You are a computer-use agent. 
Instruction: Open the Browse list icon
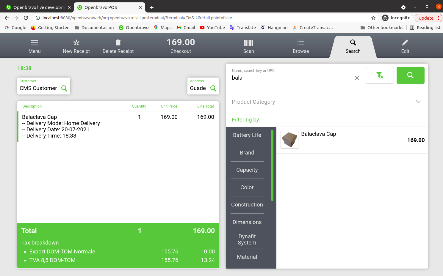point(300,43)
